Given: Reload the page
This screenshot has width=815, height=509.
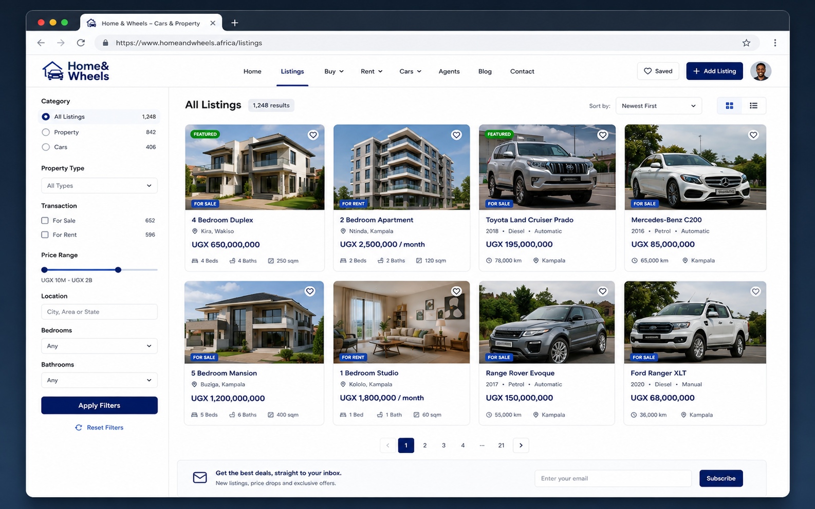Looking at the screenshot, I should (81, 43).
